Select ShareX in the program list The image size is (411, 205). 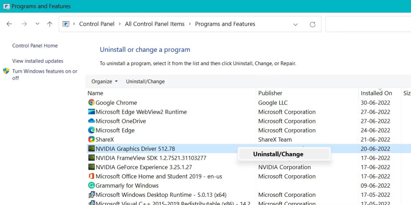(104, 139)
